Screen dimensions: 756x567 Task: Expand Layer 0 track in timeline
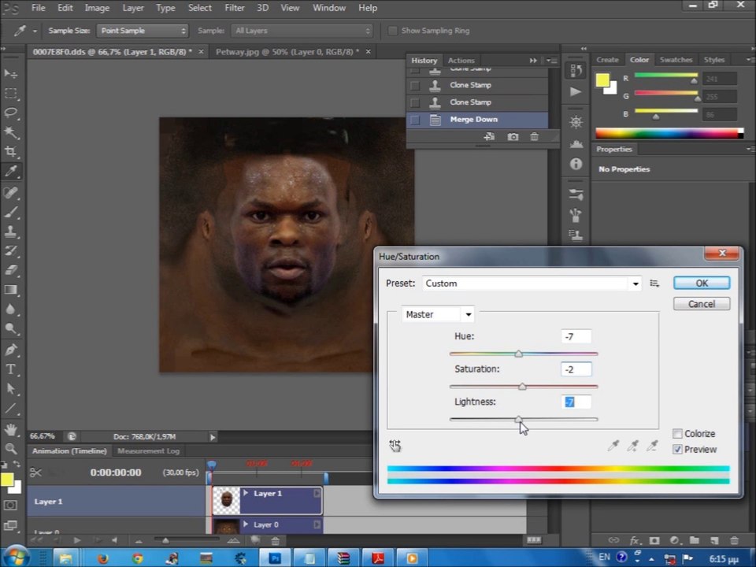click(x=246, y=524)
